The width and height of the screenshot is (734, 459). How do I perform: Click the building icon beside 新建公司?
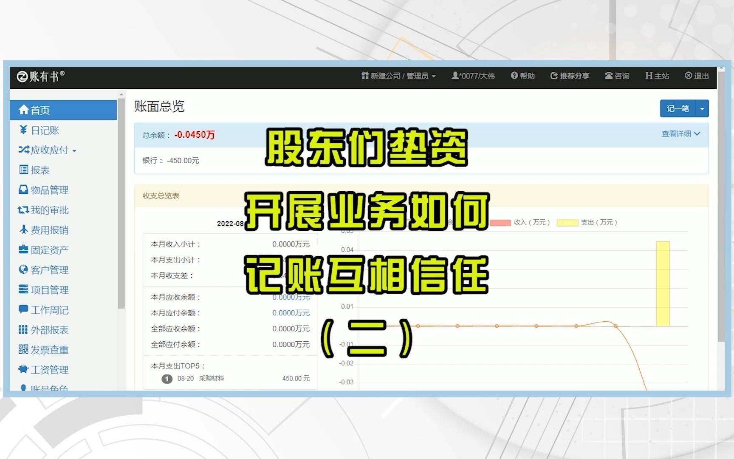pyautogui.click(x=365, y=76)
